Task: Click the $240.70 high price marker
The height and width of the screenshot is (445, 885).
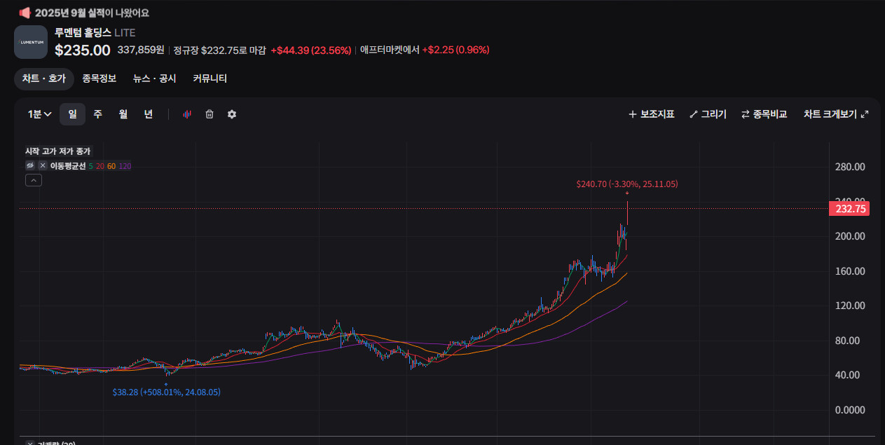Action: [x=627, y=184]
